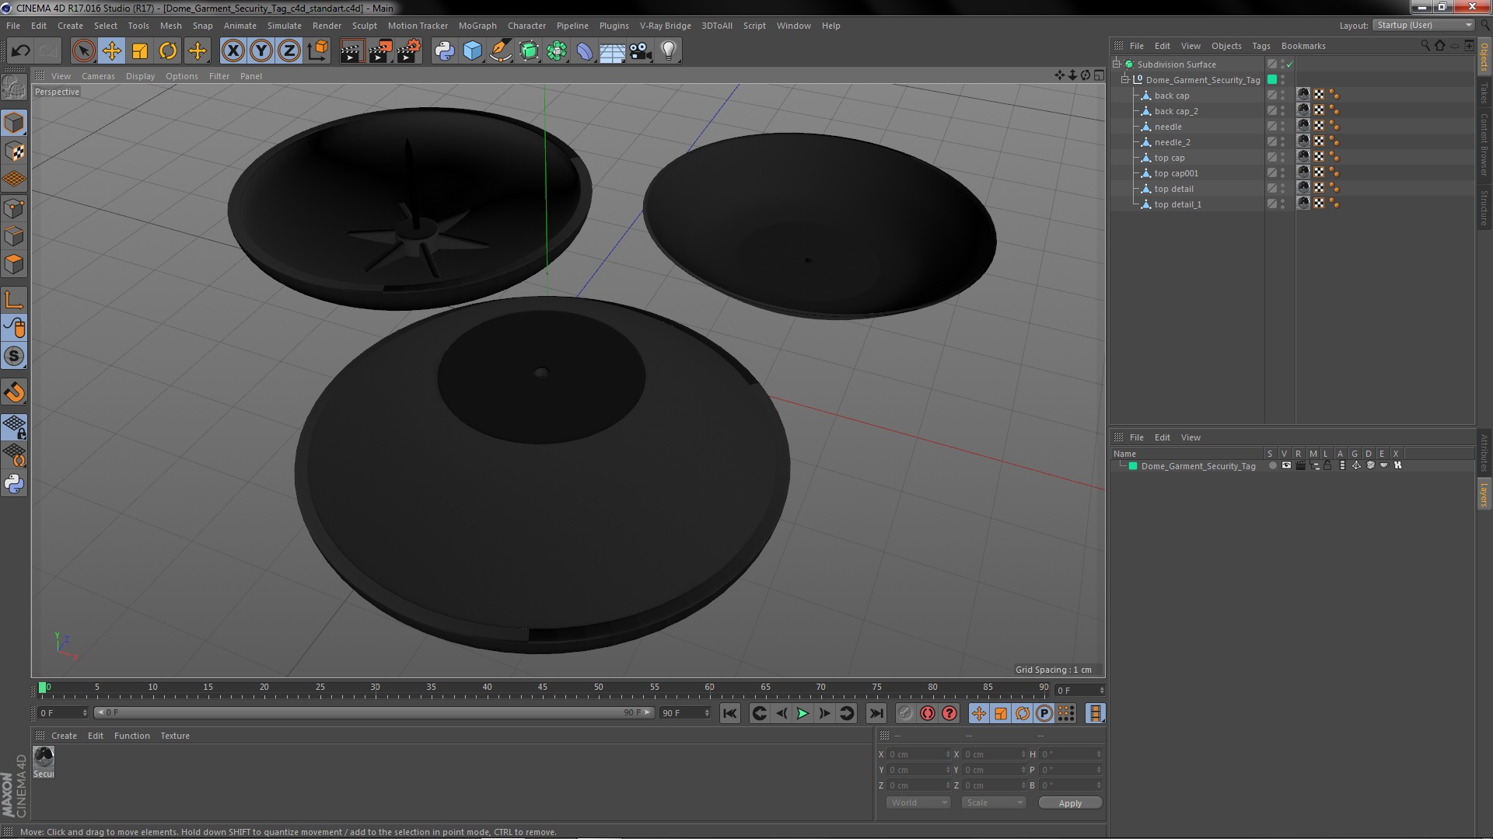Click the layer color swatch of Dome_Garment_Security_Tag

[x=1272, y=79]
